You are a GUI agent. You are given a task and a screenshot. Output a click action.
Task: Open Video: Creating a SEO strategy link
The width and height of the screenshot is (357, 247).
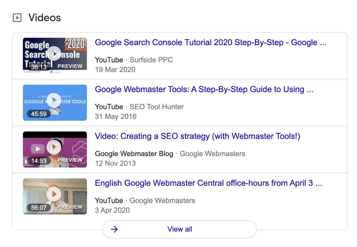tap(198, 136)
